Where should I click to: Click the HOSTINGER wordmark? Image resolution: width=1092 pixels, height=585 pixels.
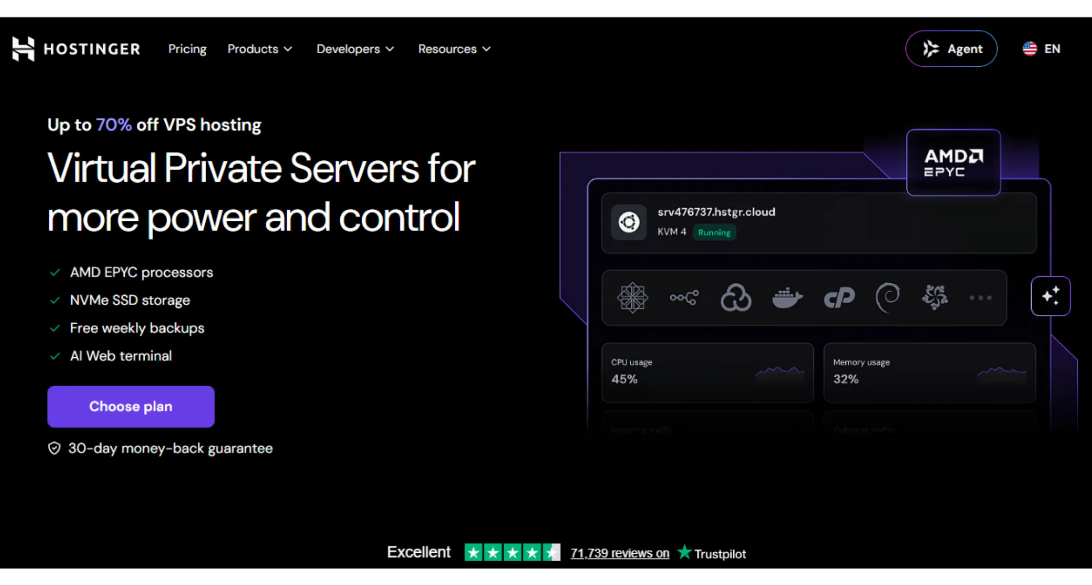(92, 49)
